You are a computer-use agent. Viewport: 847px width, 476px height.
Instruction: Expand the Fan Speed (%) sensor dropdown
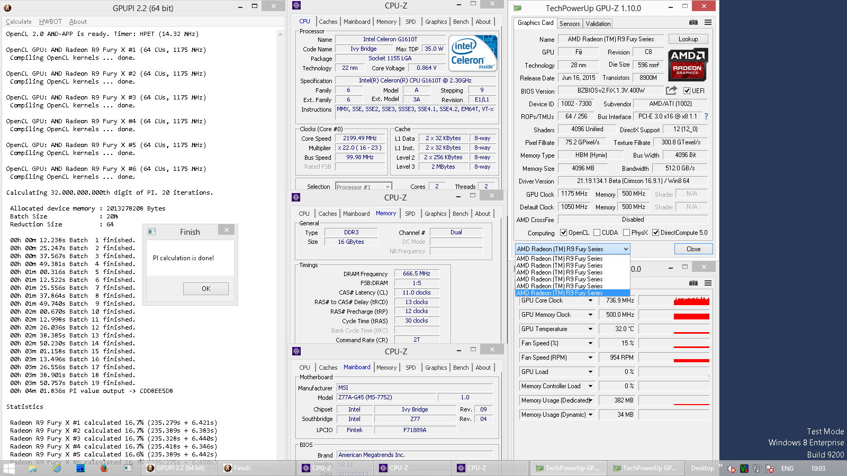(x=590, y=343)
